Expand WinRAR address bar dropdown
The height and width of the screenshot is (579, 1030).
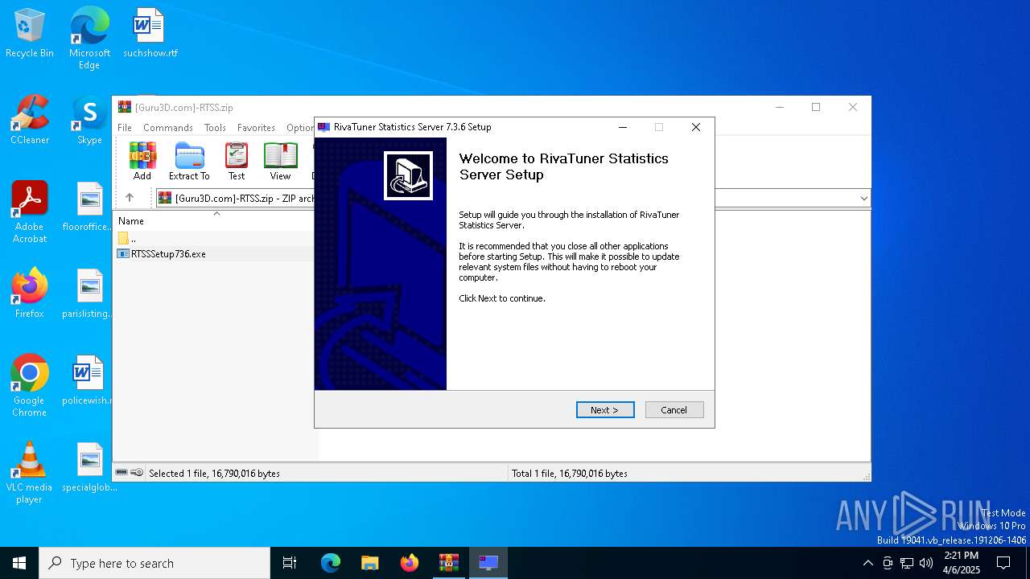tap(863, 198)
